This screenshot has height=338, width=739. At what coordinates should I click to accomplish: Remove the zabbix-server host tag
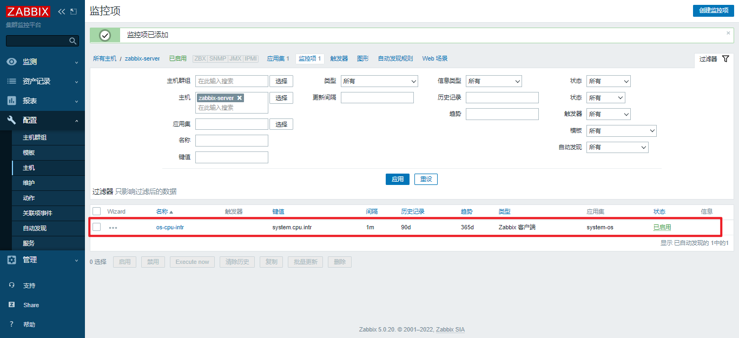[x=240, y=98]
